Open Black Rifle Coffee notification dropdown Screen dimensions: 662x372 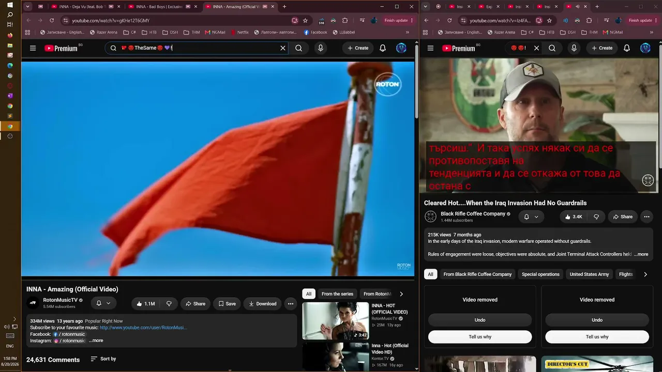[x=531, y=217]
